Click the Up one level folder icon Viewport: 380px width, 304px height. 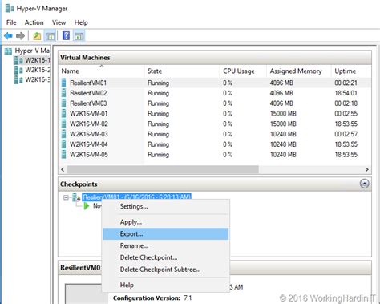tap(37, 36)
